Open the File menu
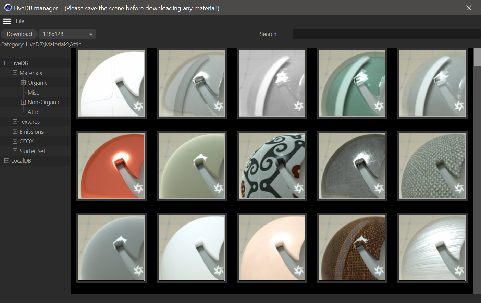Viewport: 481px width, 303px height. coord(20,21)
